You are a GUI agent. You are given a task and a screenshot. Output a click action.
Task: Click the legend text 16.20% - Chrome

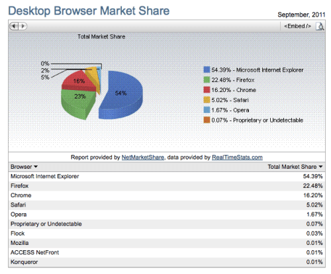click(234, 90)
